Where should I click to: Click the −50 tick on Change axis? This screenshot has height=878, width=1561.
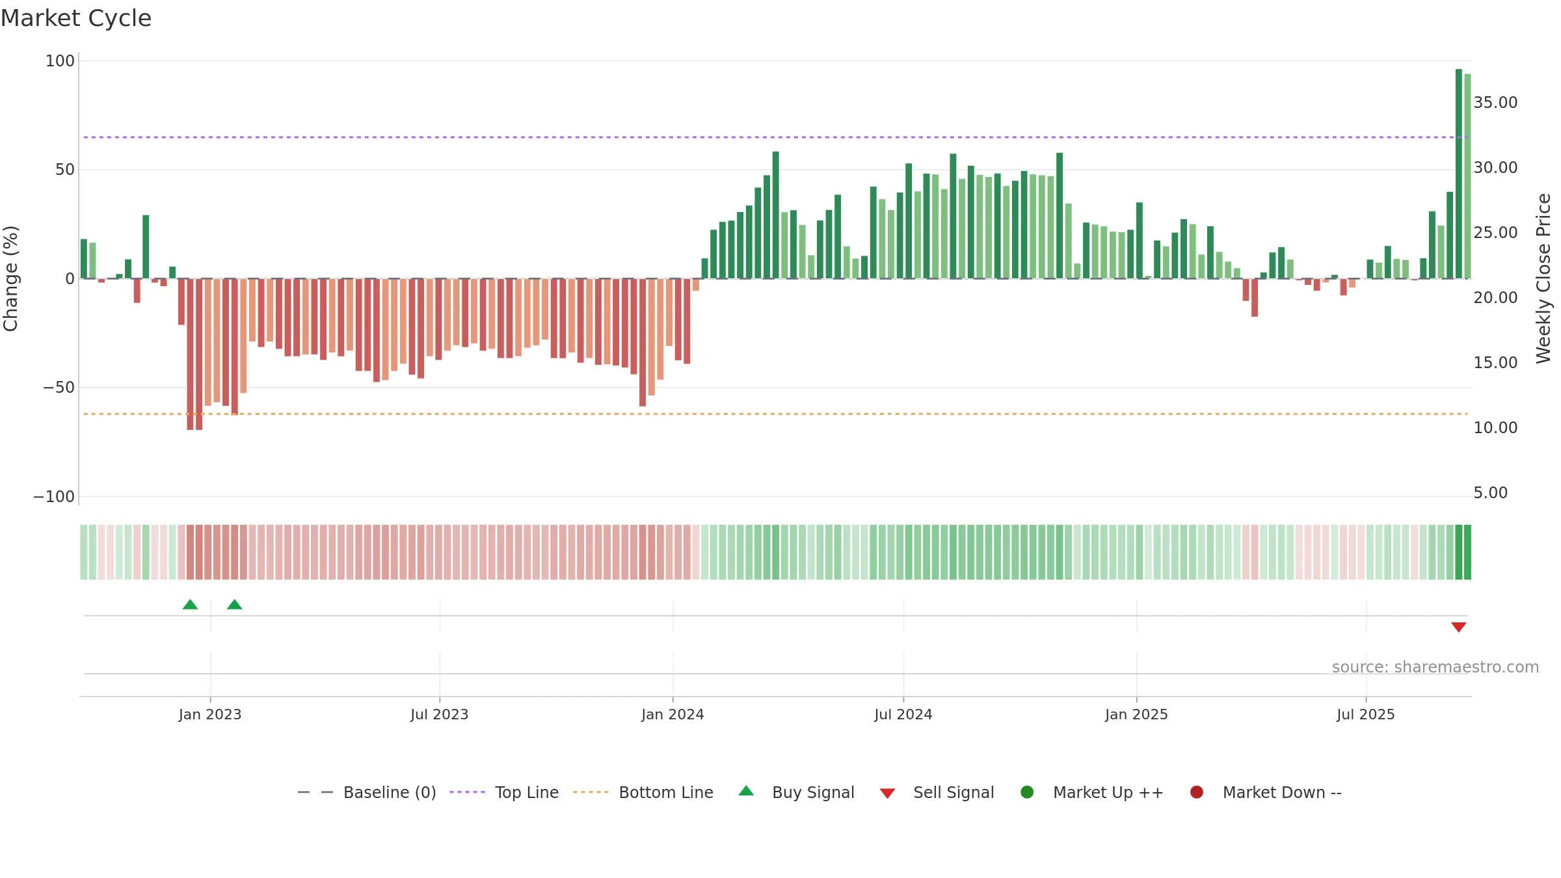coord(59,388)
